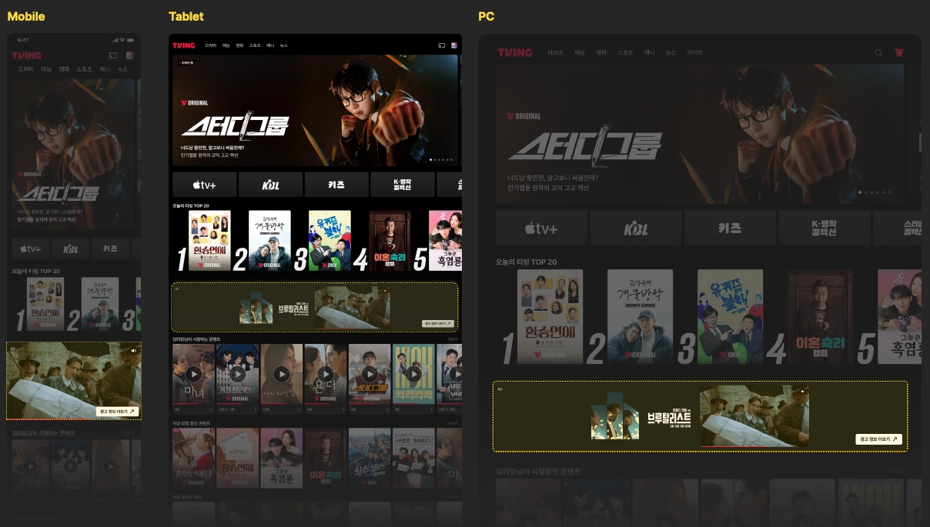Open the Apple TV+ tile in the Mobile view

click(31, 249)
